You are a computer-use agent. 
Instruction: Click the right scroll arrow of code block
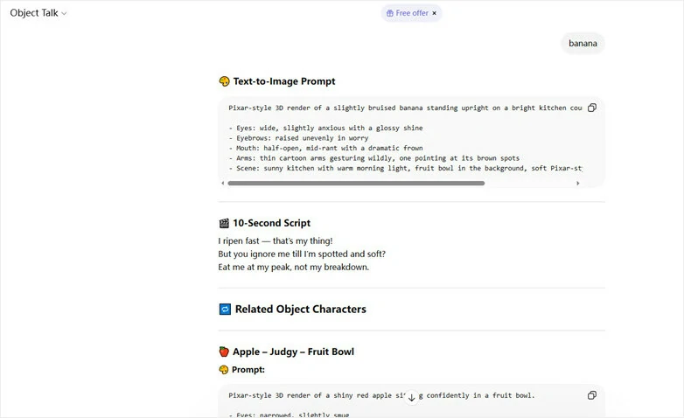coord(578,184)
